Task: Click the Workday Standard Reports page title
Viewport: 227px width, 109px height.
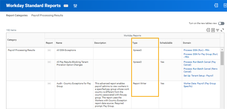Action: (33, 6)
